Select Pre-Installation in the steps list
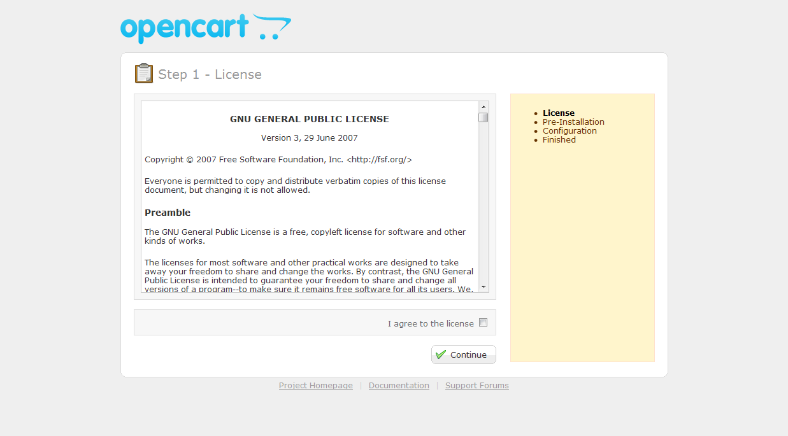The height and width of the screenshot is (436, 788). [x=573, y=122]
